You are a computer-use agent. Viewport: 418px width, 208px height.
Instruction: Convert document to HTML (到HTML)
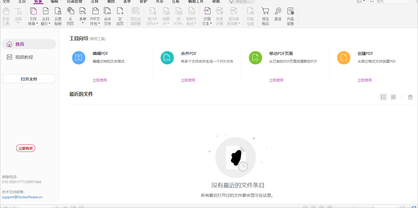click(x=178, y=15)
